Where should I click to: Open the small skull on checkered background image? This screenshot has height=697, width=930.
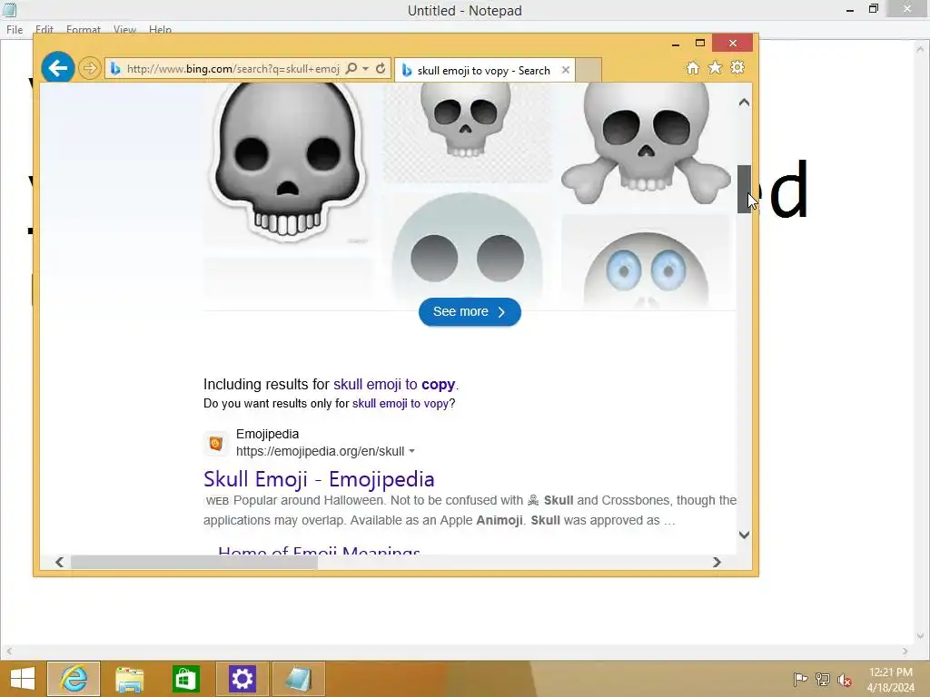click(x=467, y=132)
